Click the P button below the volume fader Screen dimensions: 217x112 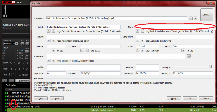point(5,16)
